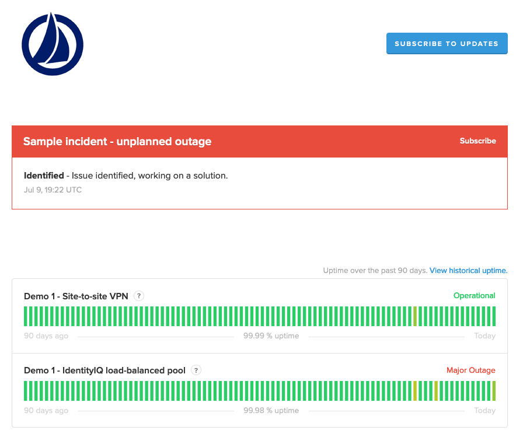523x444 pixels.
Task: Click help icon beside Site-to-site VPN
Action: 138,296
